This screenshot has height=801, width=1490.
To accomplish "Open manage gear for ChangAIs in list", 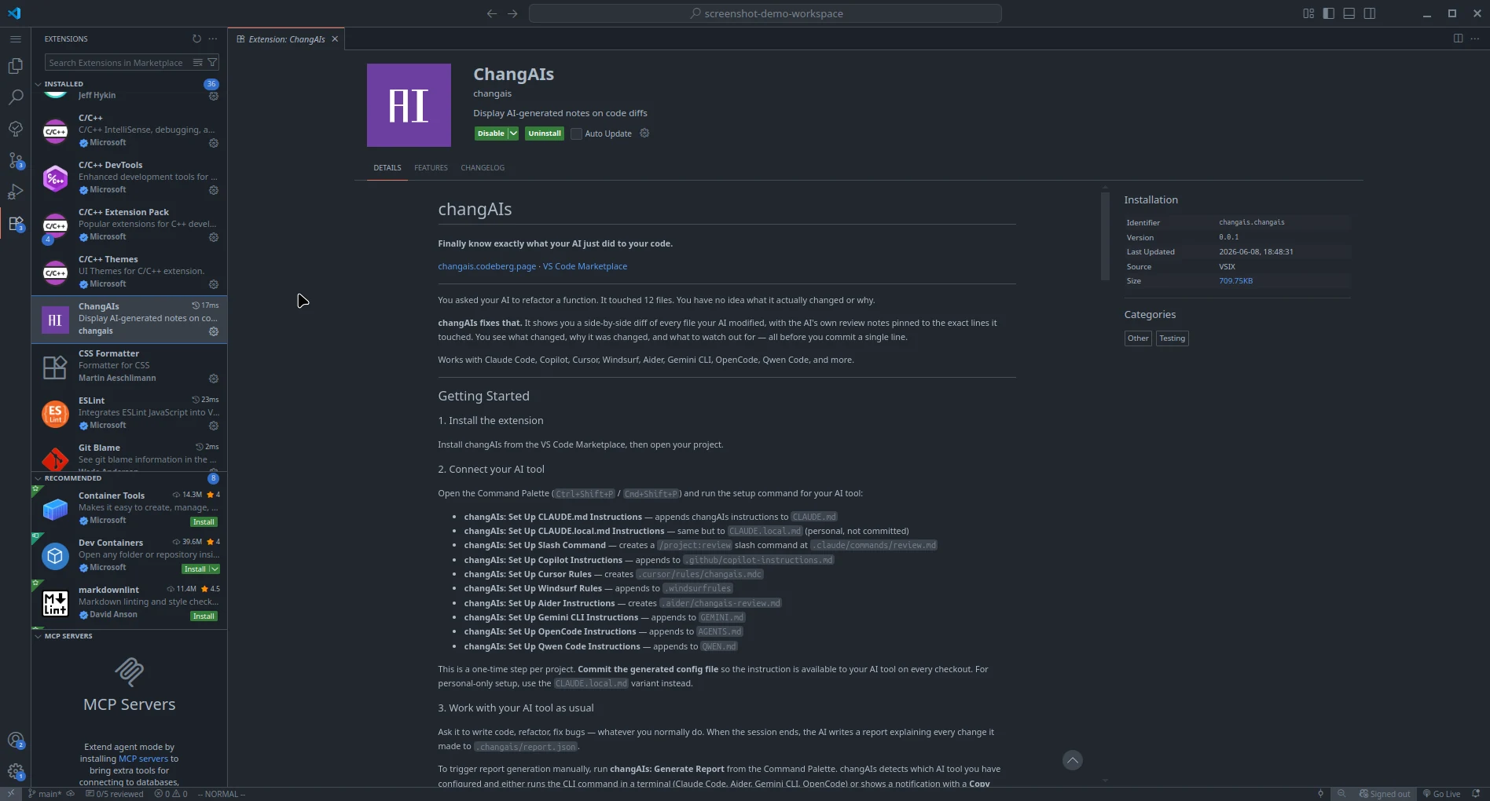I will click(x=213, y=331).
